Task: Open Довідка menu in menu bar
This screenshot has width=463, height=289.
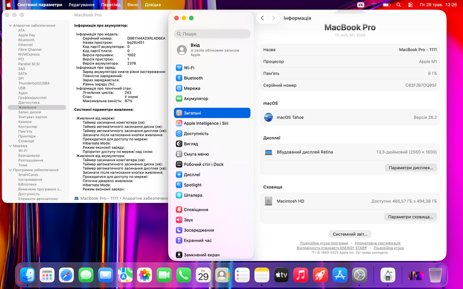Action: point(153,5)
